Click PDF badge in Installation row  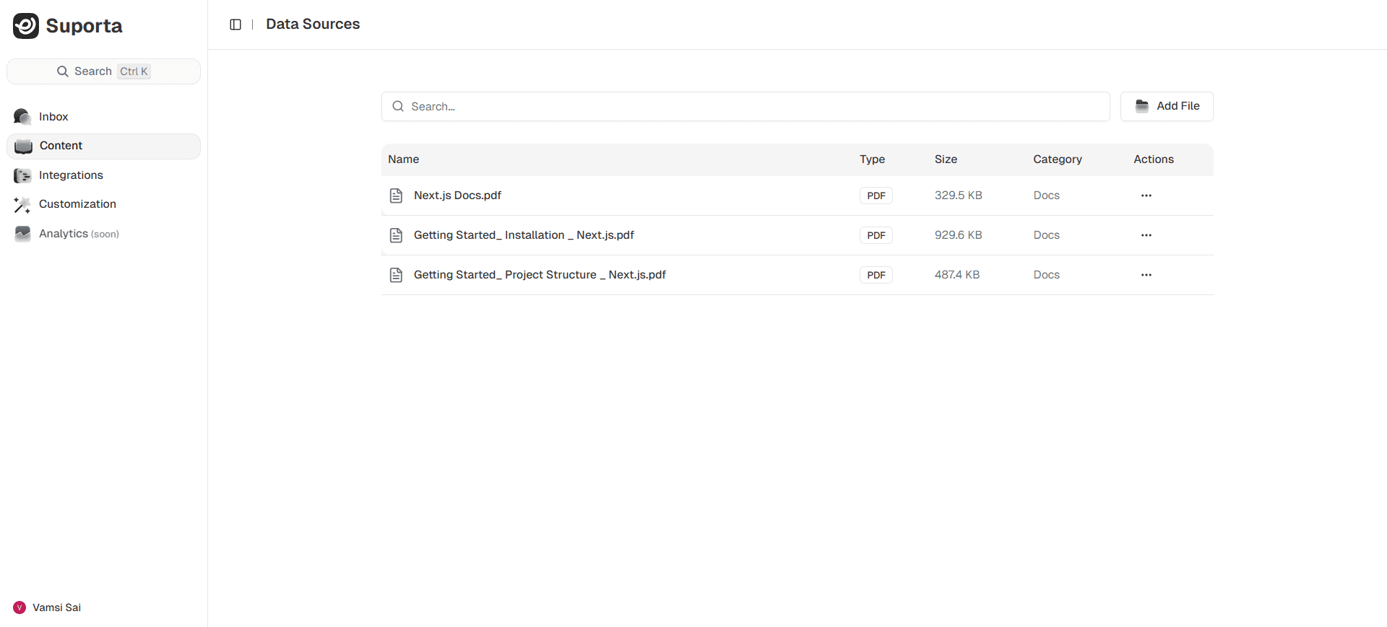point(876,236)
